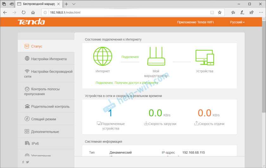Open the browser tab list chevron
The image size is (266, 168).
click(74, 4)
